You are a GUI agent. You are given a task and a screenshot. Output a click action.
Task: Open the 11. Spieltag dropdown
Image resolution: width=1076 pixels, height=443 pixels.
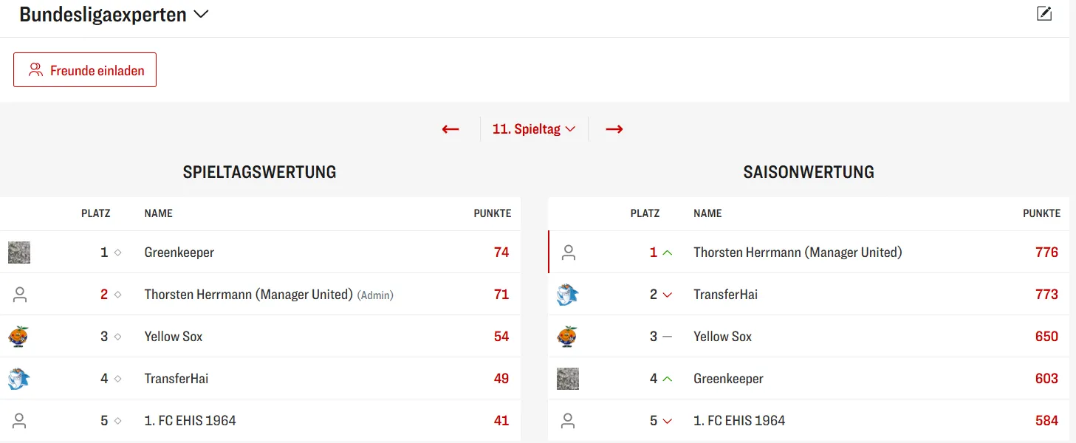point(533,129)
